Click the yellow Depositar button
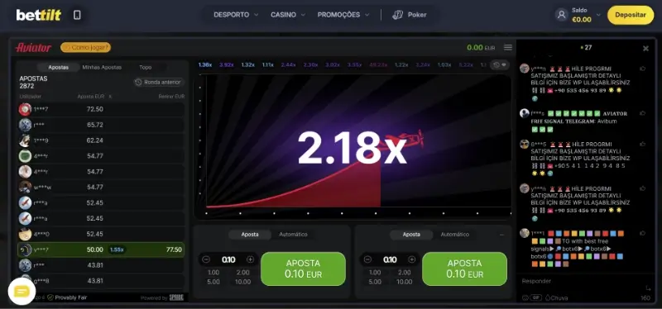This screenshot has height=309, width=662. point(631,15)
